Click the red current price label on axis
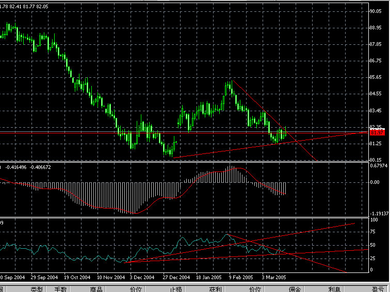This screenshot has width=390, height=292. [x=375, y=133]
